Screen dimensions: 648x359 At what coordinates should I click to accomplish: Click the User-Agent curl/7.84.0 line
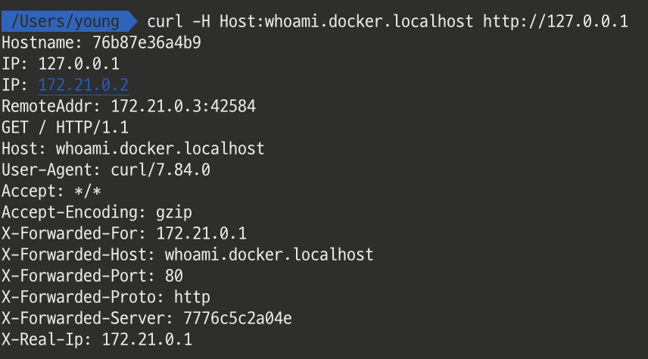106,170
